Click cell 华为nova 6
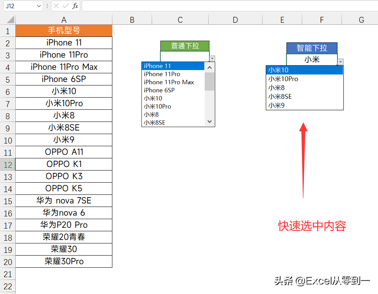Image resolution: width=378 pixels, height=294 pixels. [x=64, y=213]
